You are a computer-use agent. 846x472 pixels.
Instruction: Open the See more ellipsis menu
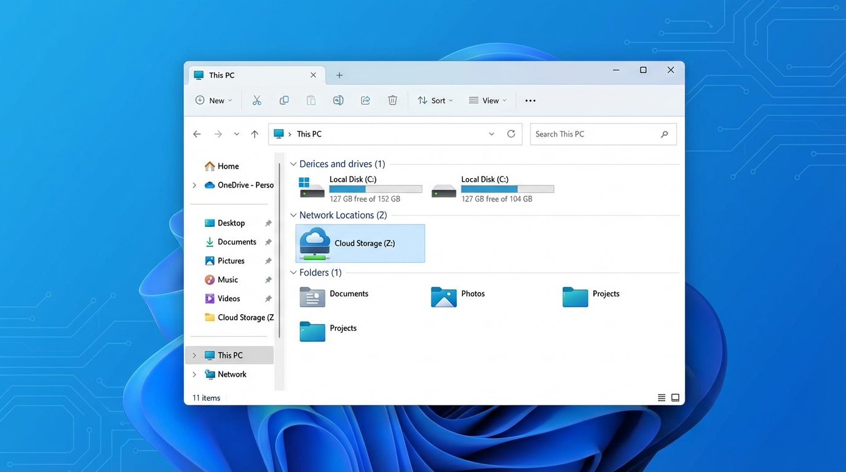pyautogui.click(x=529, y=100)
